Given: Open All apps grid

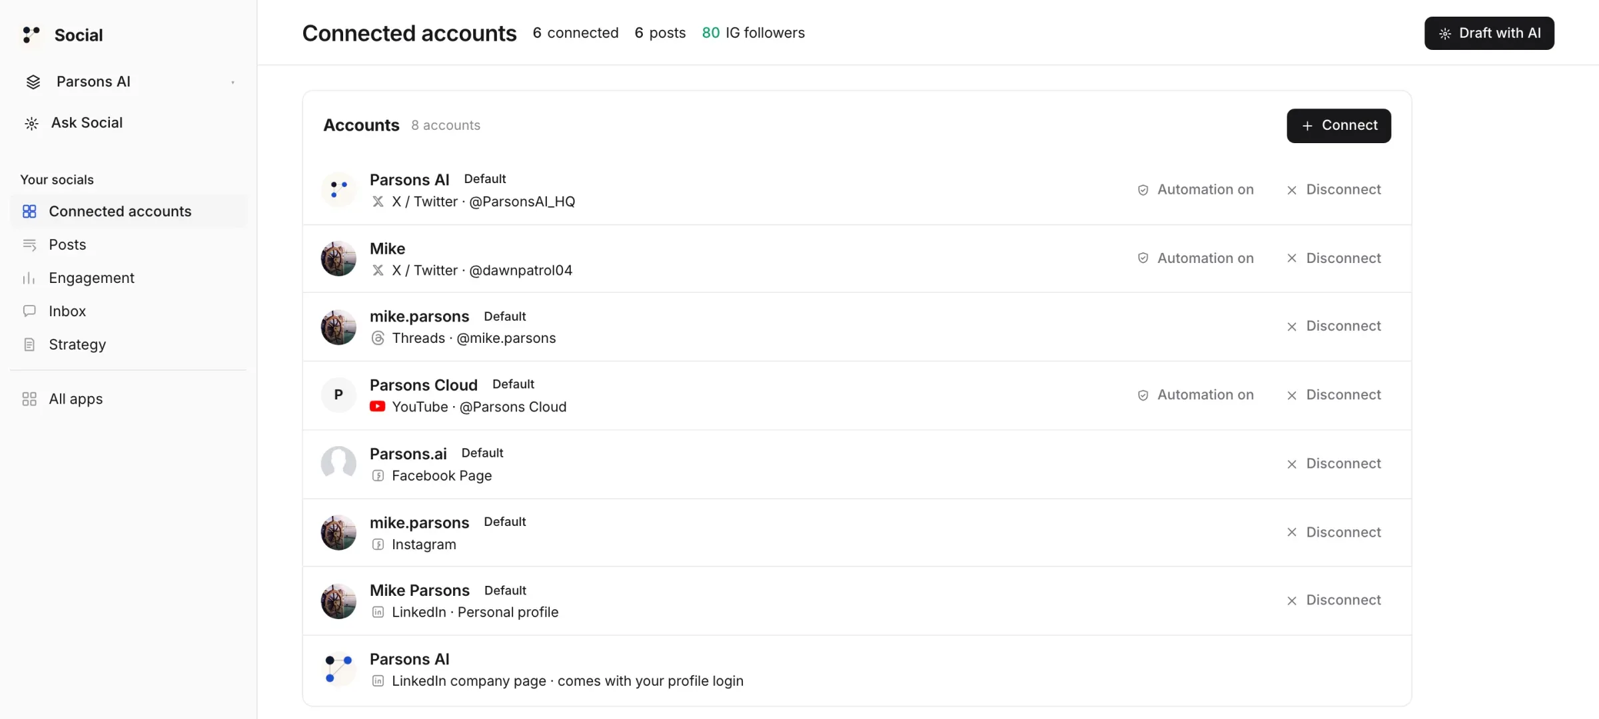Looking at the screenshot, I should [x=129, y=399].
